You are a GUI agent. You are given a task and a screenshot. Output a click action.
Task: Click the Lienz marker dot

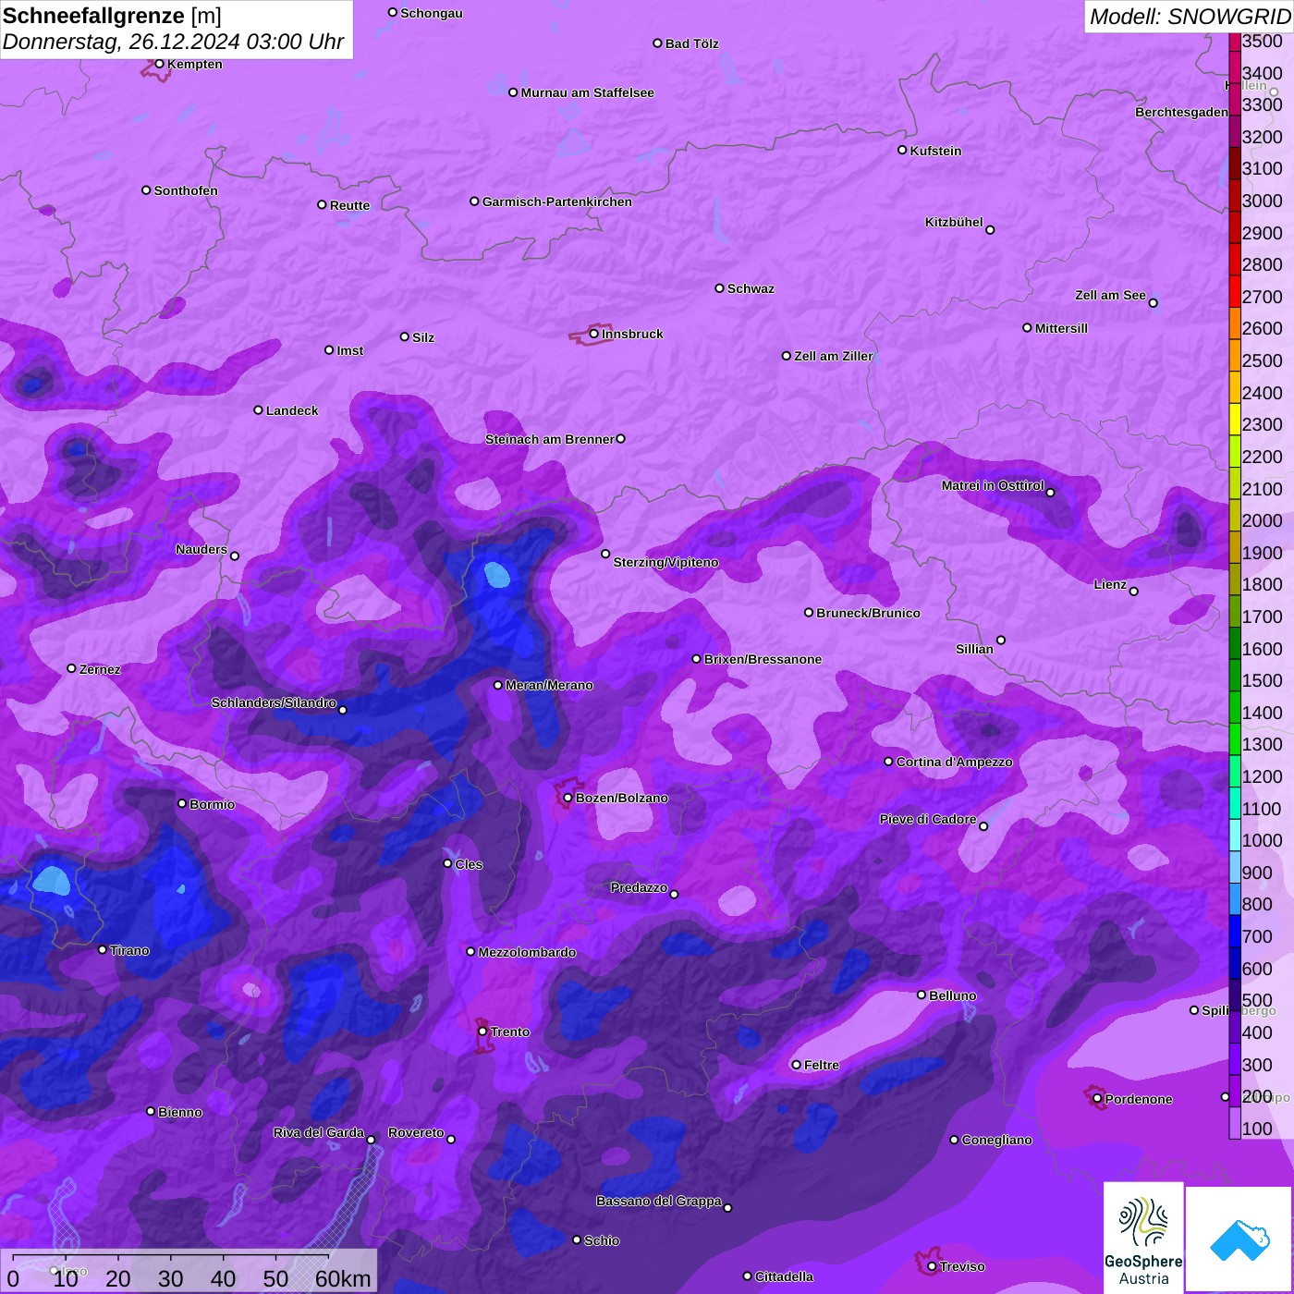(x=1134, y=592)
